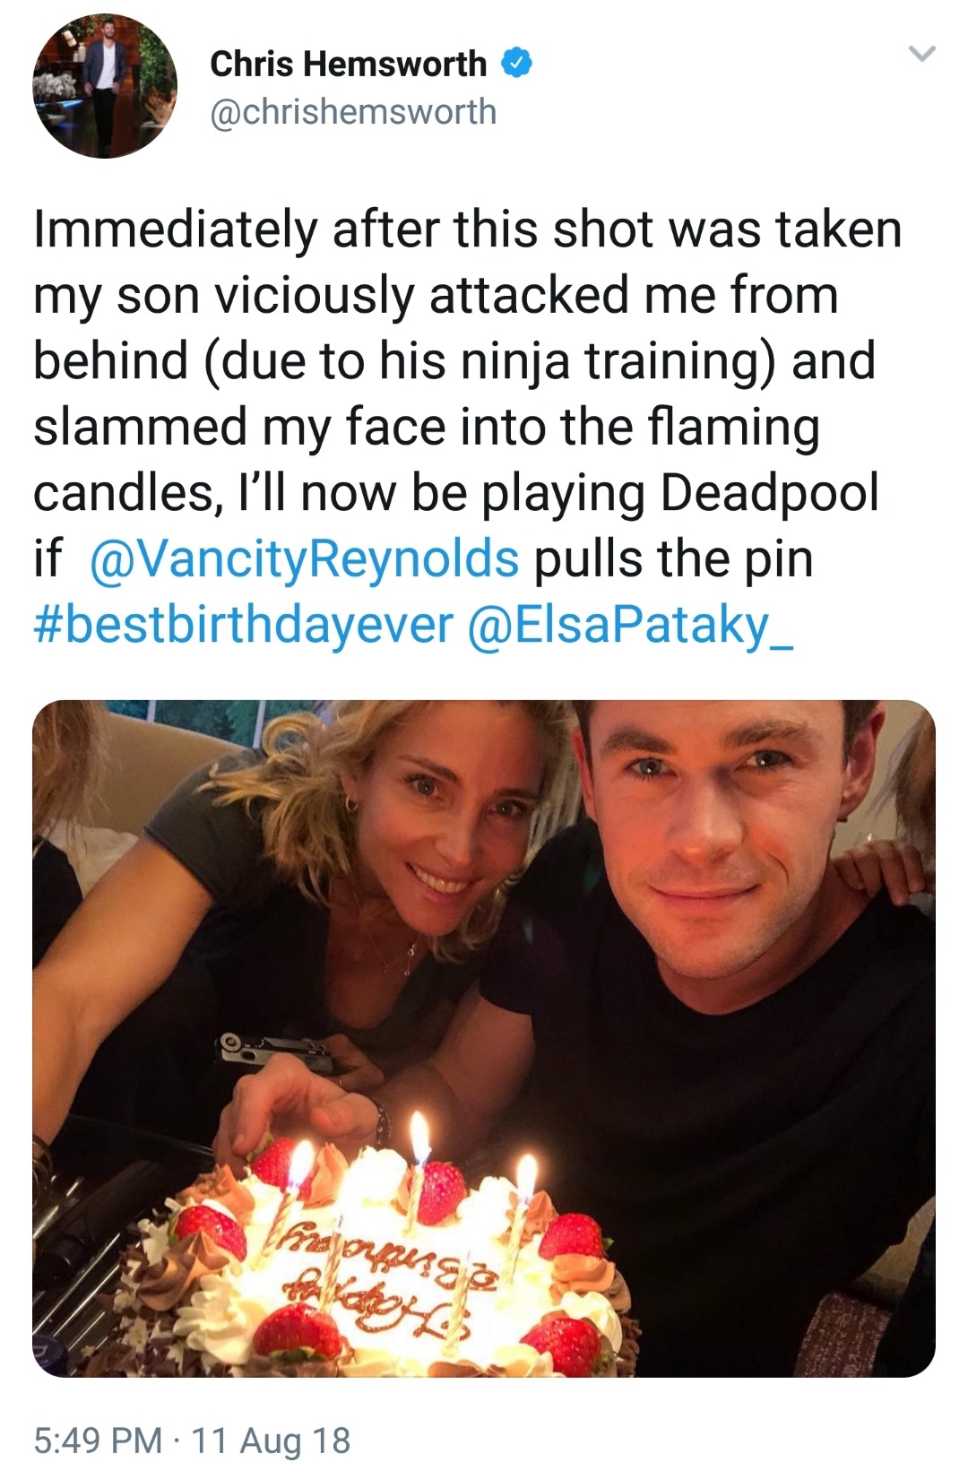
Task: Open the circular profile avatar
Action: 105,87
